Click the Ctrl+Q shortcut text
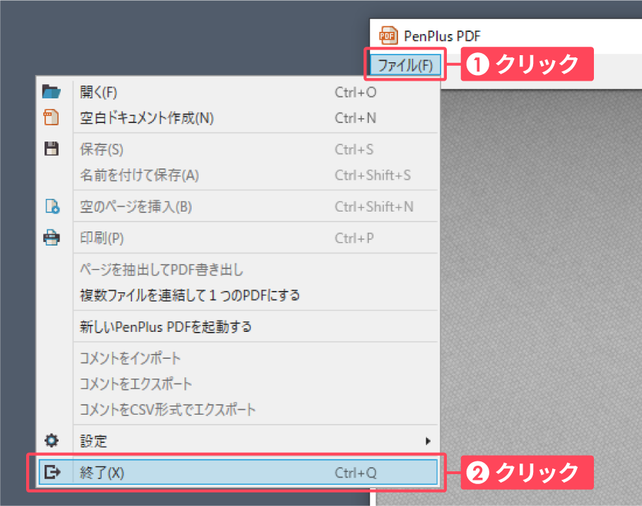This screenshot has height=506, width=642. pyautogui.click(x=356, y=473)
